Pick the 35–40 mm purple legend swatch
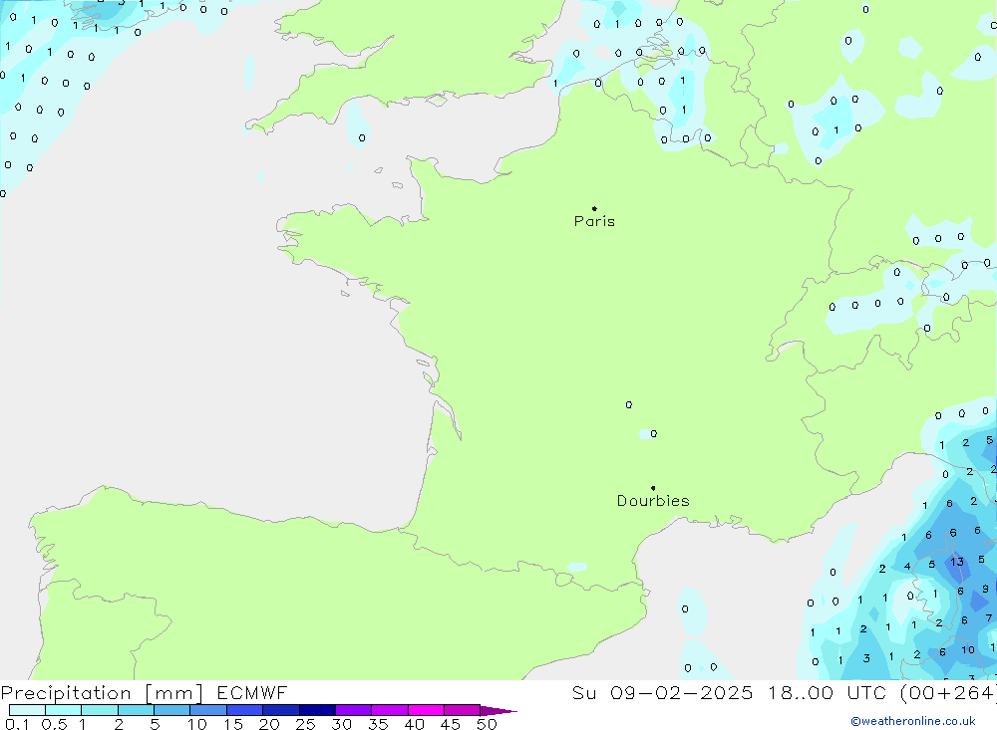The width and height of the screenshot is (997, 730). 389,710
